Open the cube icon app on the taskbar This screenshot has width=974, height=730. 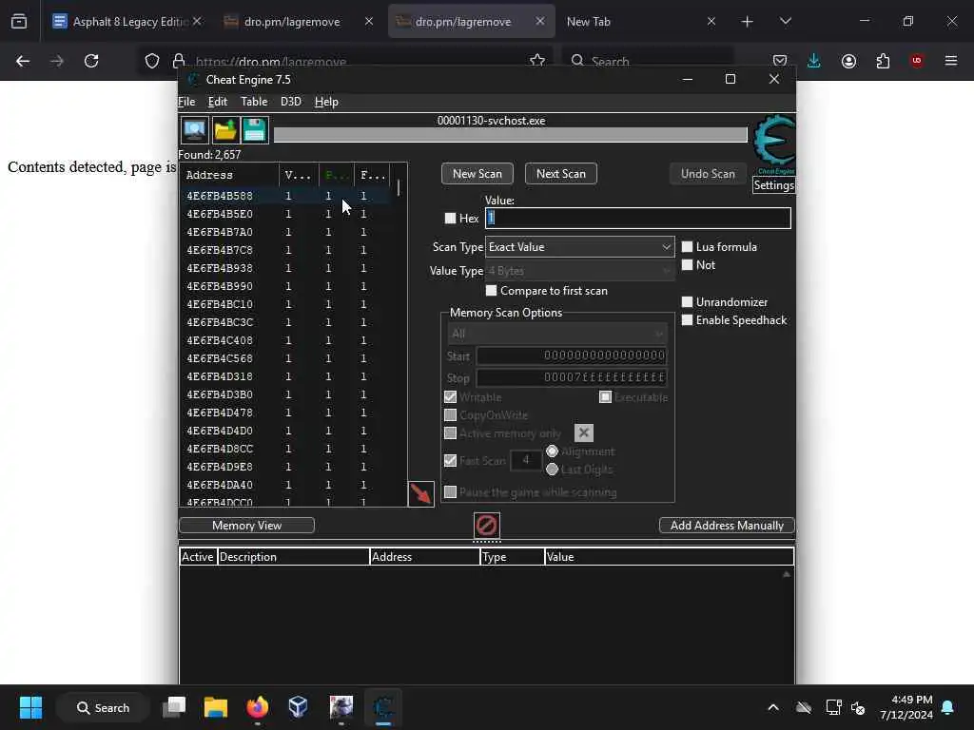click(298, 707)
